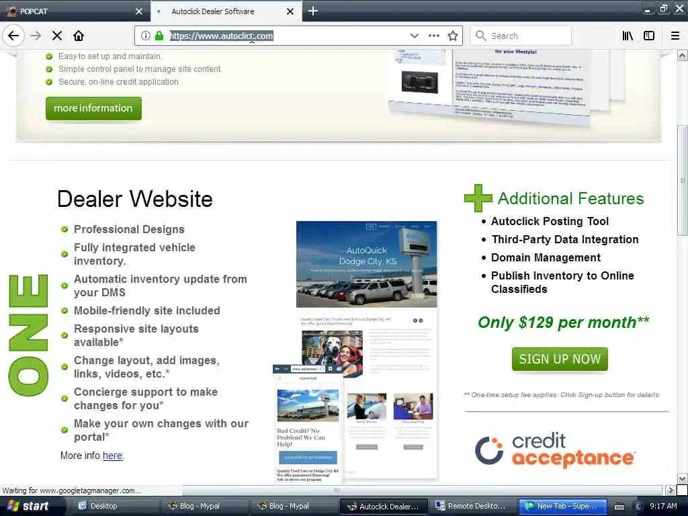Click the credit acceptance logo
The height and width of the screenshot is (516, 688).
(x=555, y=449)
